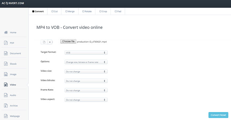Switch to the Rotate tab

tap(87, 11)
